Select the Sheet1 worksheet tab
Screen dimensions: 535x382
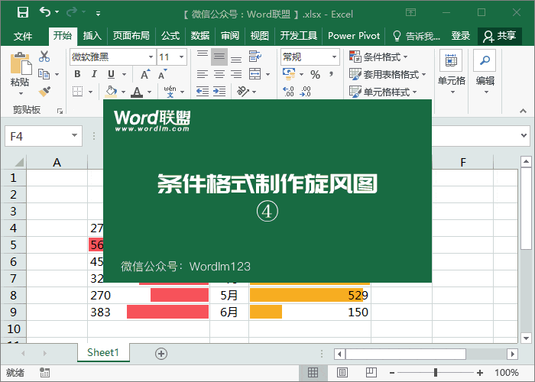click(x=103, y=352)
